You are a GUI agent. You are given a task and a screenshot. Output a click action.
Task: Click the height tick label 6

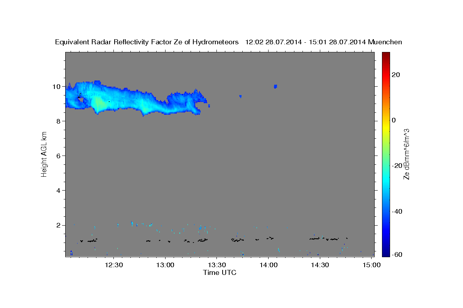coord(59,156)
